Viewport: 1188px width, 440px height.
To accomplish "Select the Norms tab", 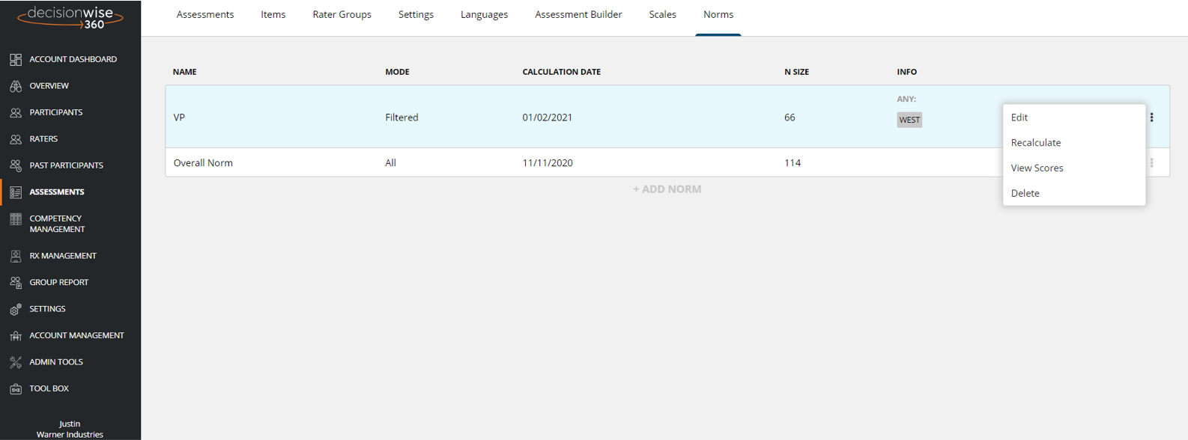I will coord(718,14).
